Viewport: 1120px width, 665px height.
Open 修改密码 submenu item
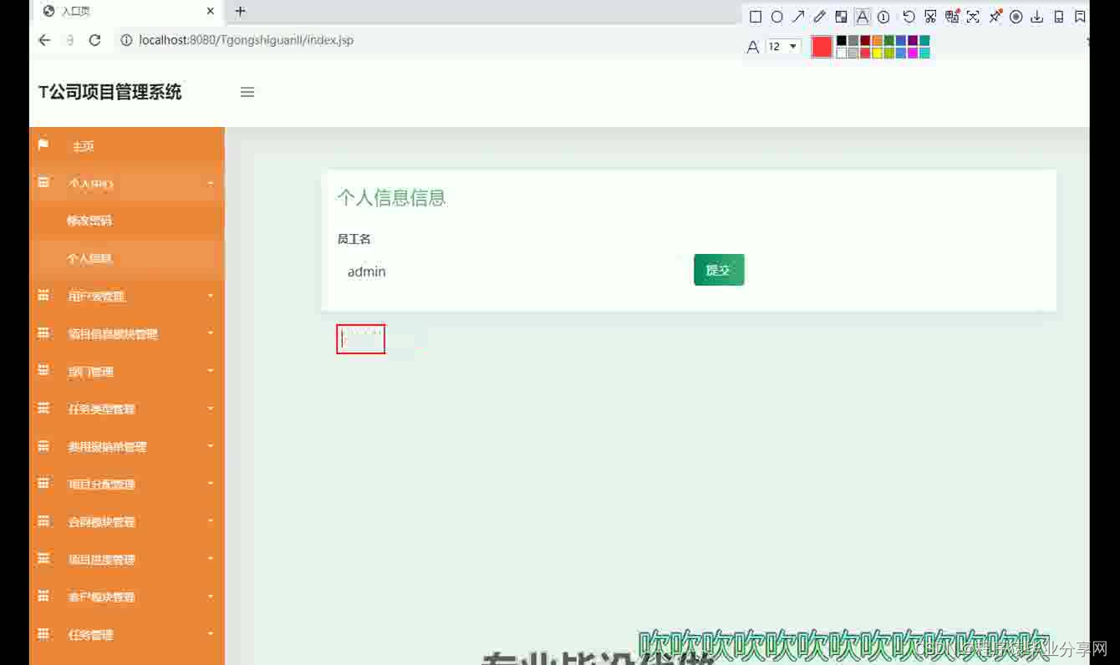127,221
